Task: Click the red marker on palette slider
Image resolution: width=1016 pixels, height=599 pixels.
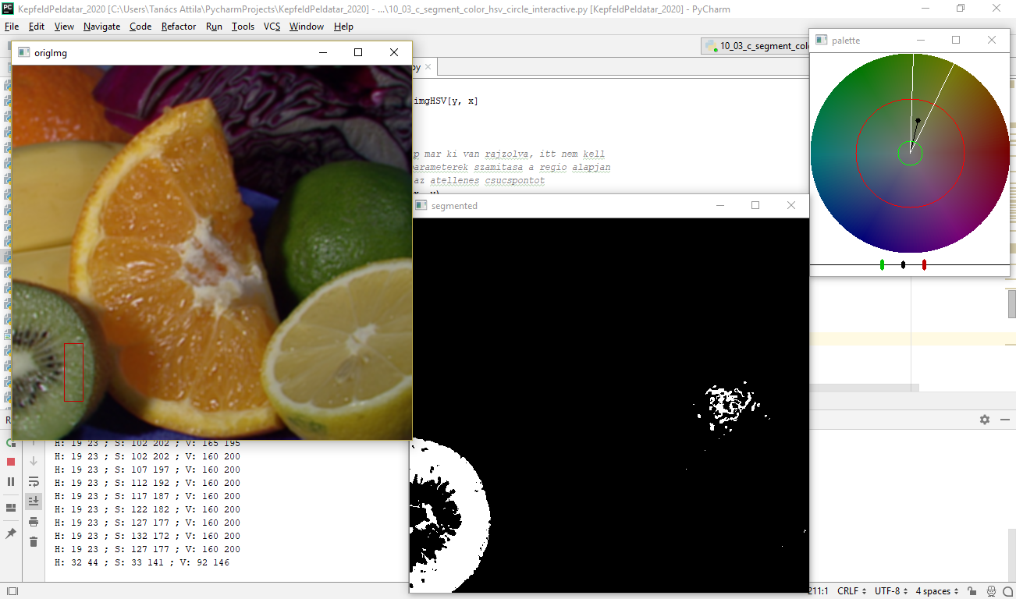Action: pyautogui.click(x=924, y=265)
